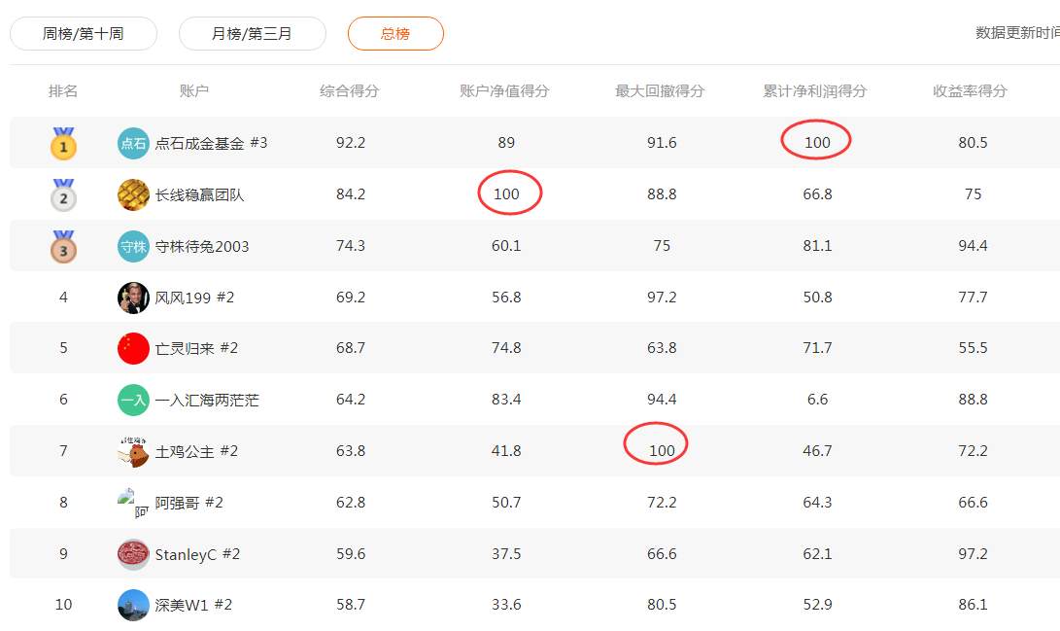This screenshot has height=631, width=1060.
Task: Click overall score 58.7 for 深美W1
Action: [351, 604]
